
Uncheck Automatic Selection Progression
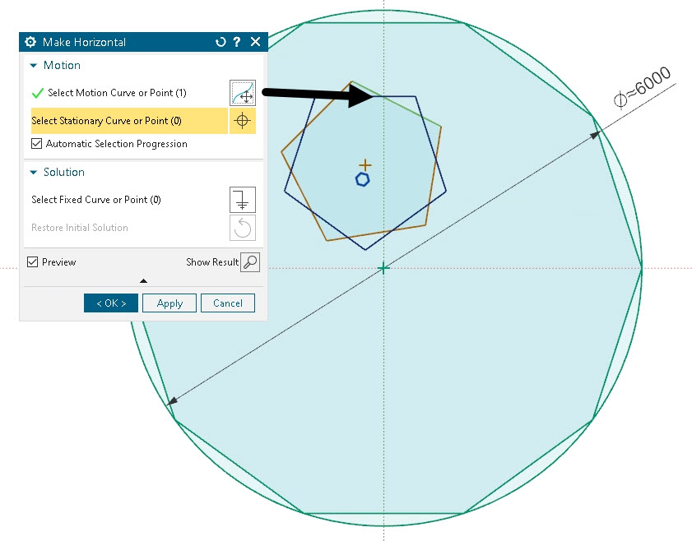[36, 144]
